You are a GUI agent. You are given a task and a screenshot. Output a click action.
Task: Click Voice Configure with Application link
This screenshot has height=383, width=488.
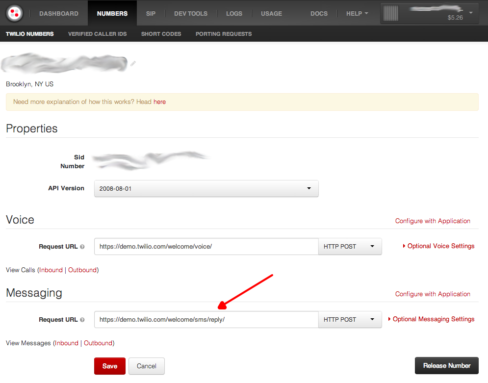pos(433,221)
